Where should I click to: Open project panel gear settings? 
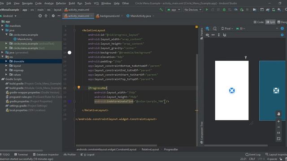pos(53,16)
